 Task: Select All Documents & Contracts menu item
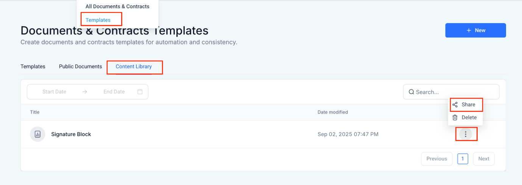pos(117,6)
